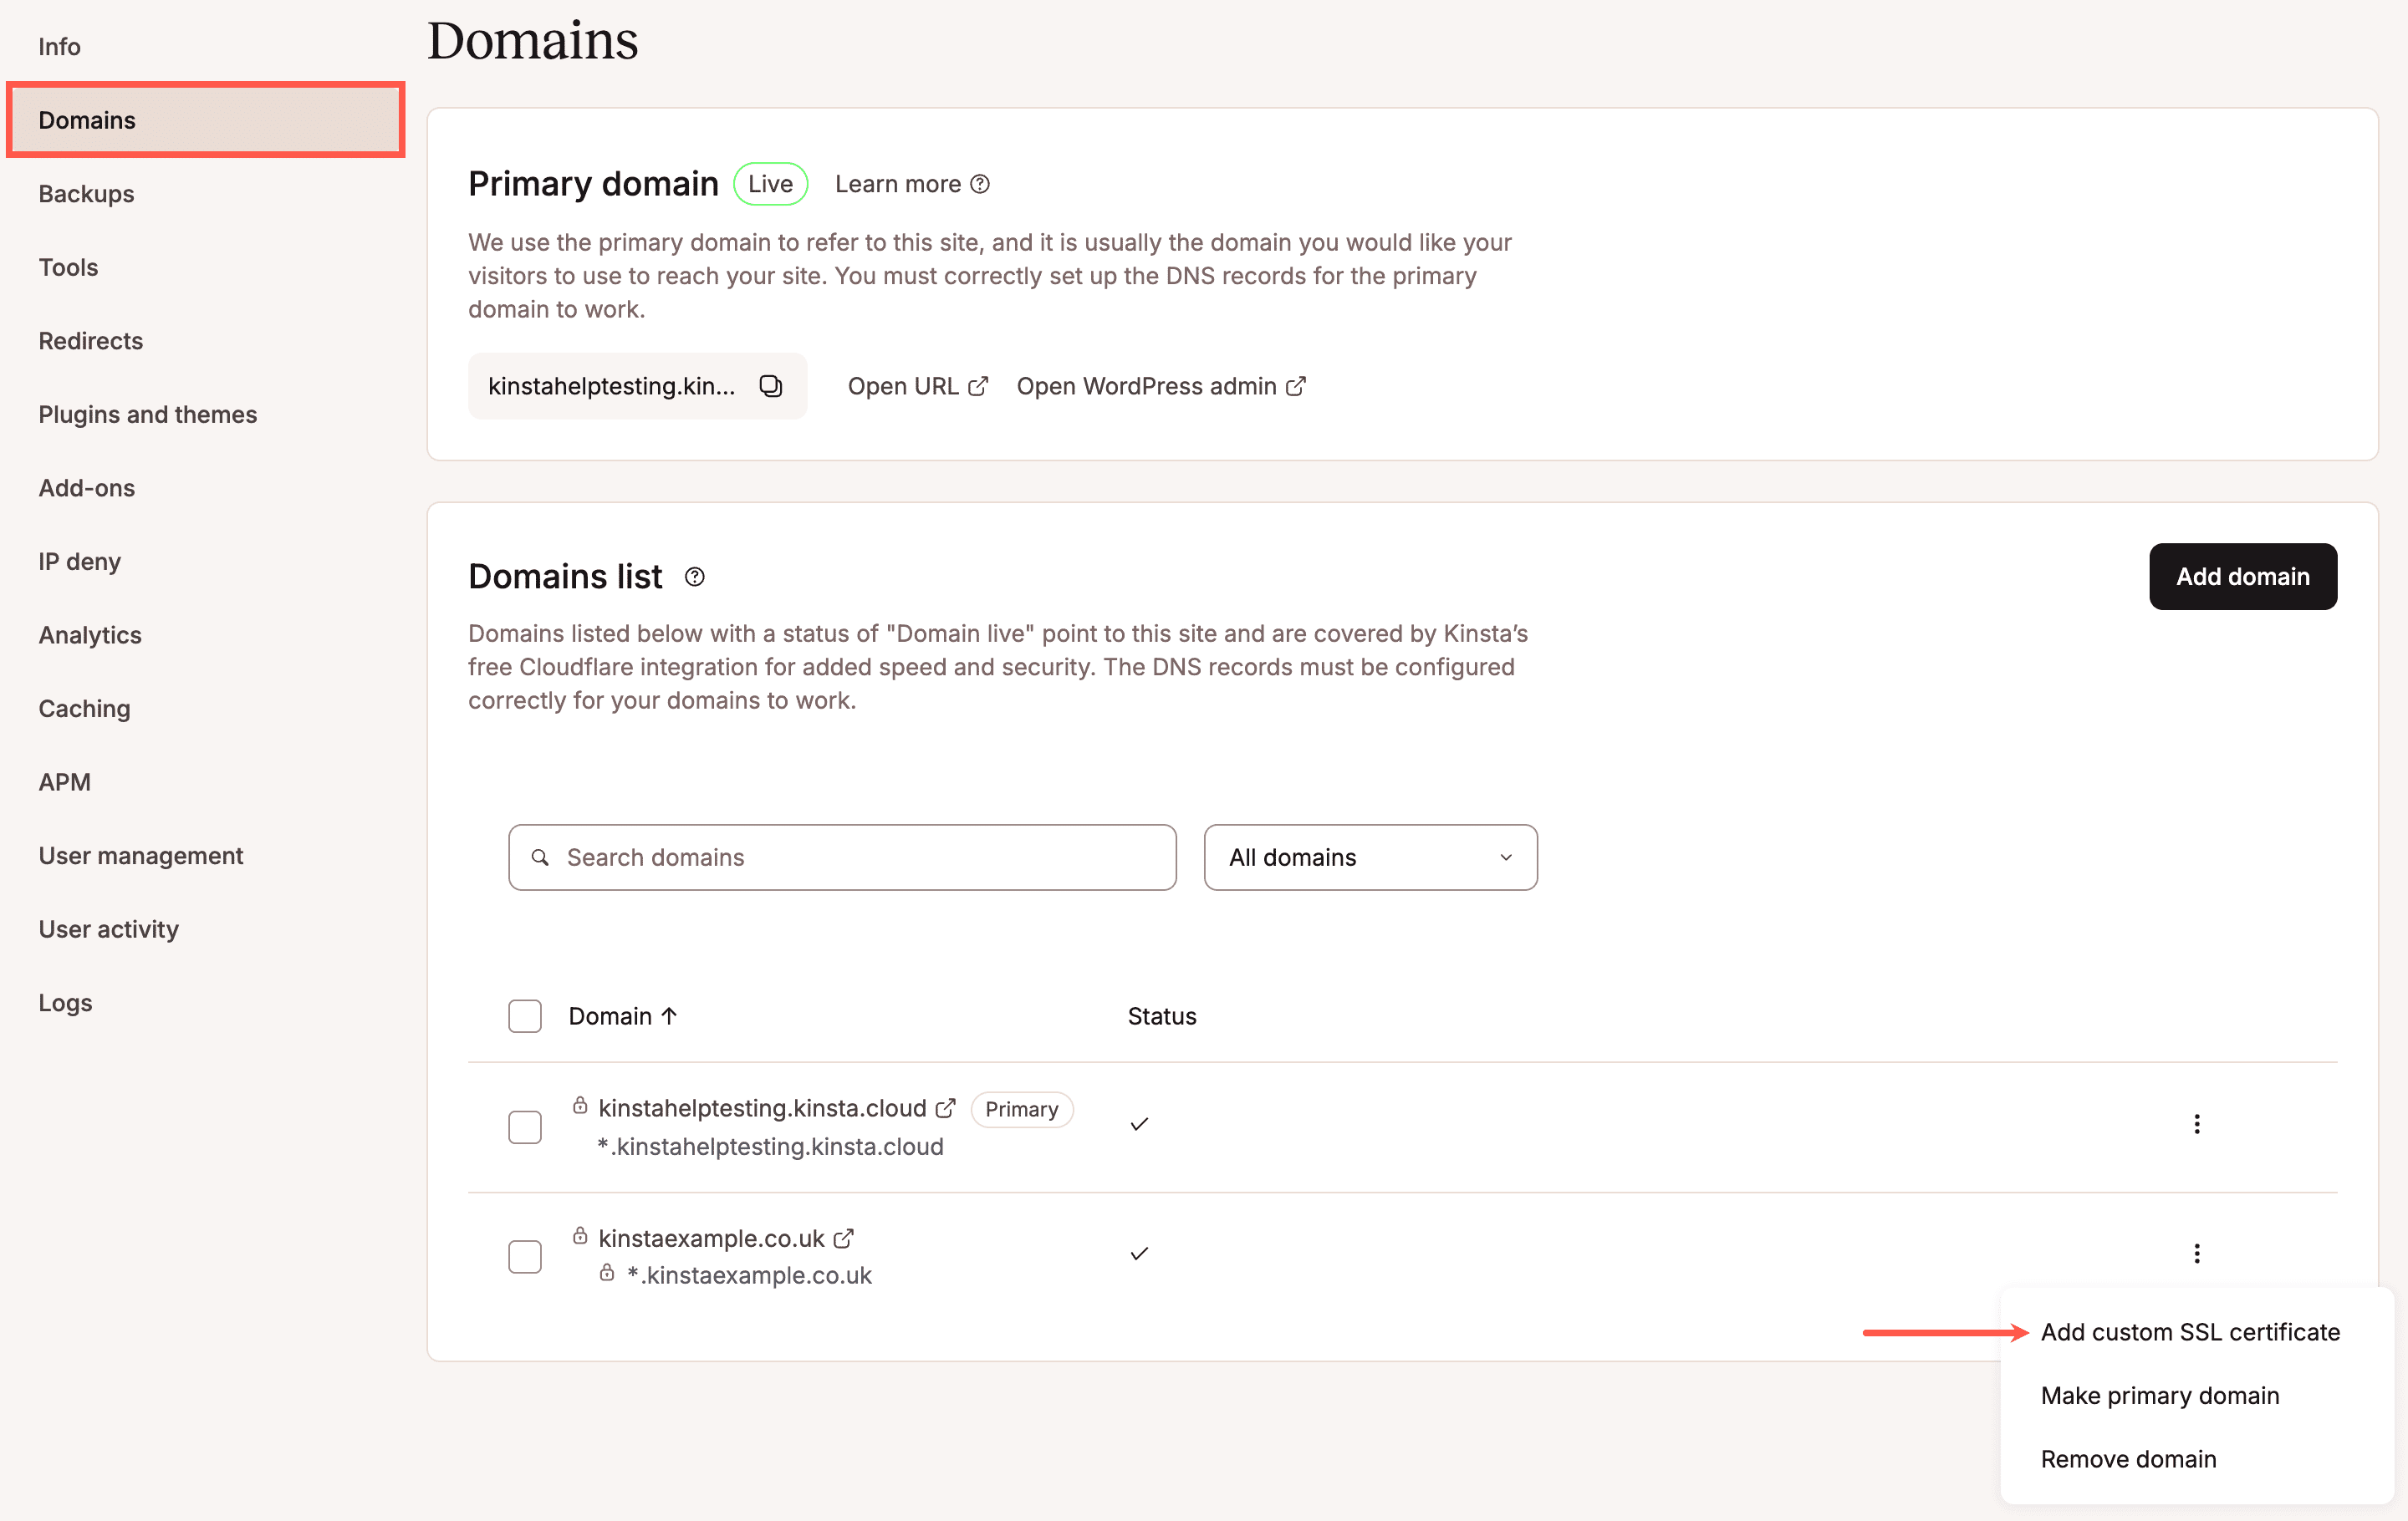This screenshot has height=1521, width=2408.
Task: Open the three-dot menu for kinstahelptesting row
Action: coord(2196,1123)
